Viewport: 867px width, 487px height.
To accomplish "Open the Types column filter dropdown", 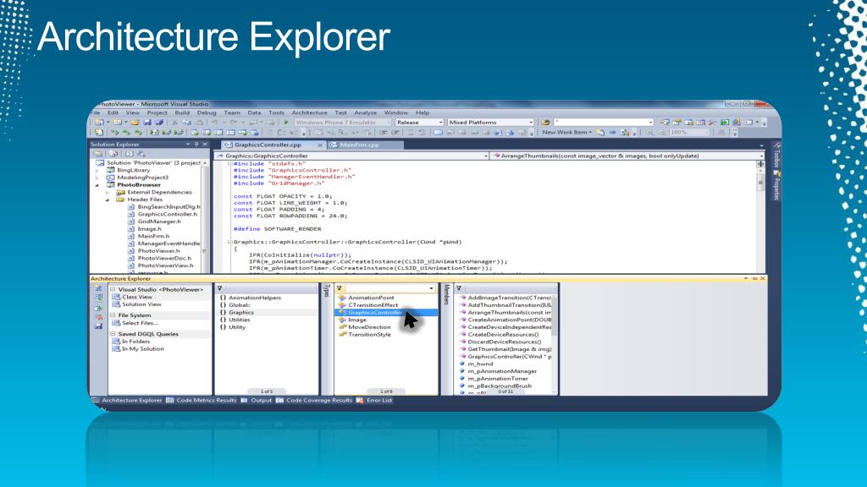I will [x=431, y=288].
